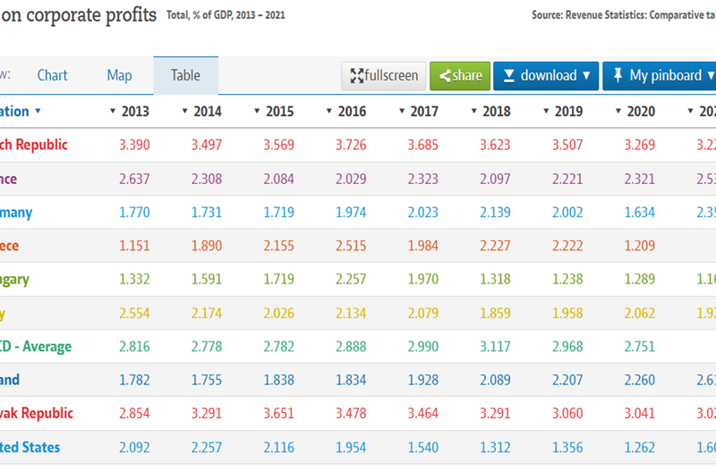Image resolution: width=716 pixels, height=472 pixels.
Task: Switch to the Map tab
Action: click(119, 76)
